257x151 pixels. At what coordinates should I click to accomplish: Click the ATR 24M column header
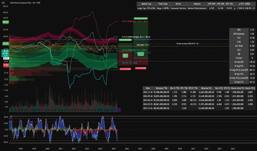click(220, 4)
